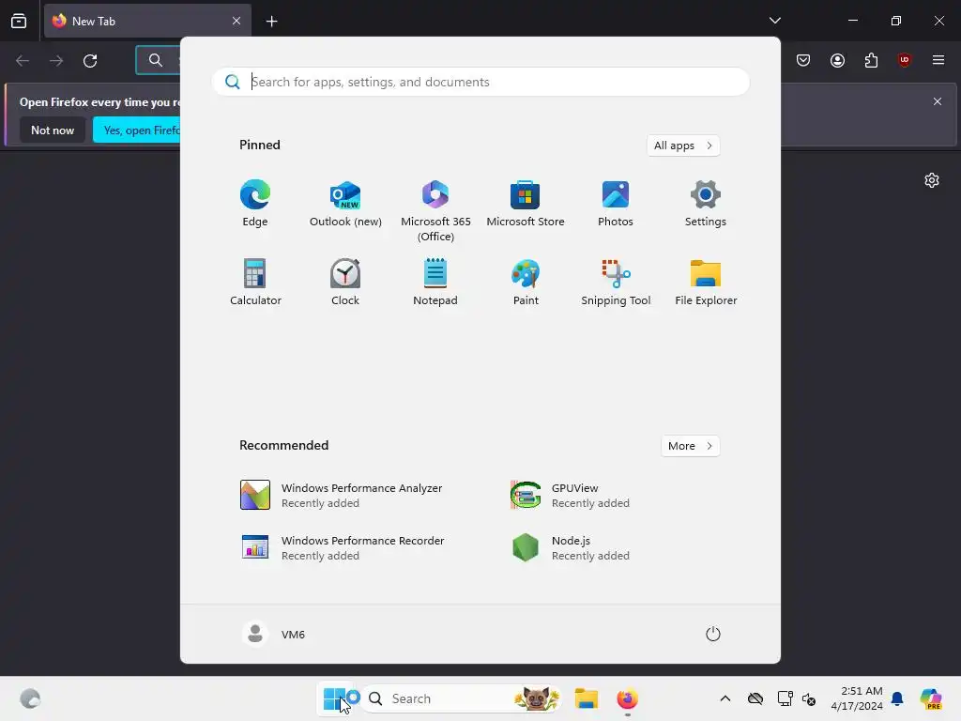Open Notepad from pinned apps
Image resolution: width=961 pixels, height=721 pixels.
tap(435, 283)
